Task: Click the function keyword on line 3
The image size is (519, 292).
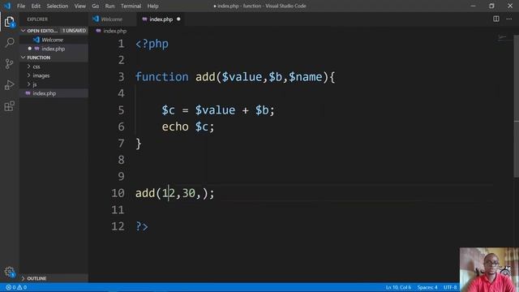Action: [162, 77]
